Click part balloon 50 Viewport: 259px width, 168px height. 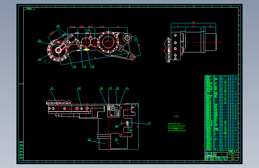tap(75, 66)
